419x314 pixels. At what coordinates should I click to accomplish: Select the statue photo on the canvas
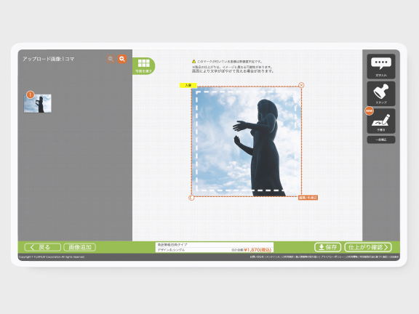(x=247, y=142)
